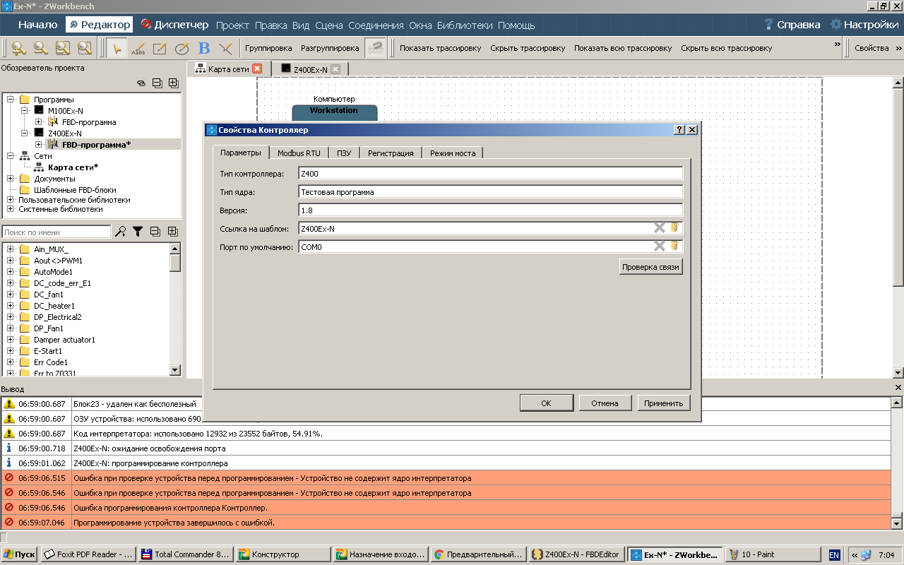Expand the Системные библиотеки node

tap(11, 209)
